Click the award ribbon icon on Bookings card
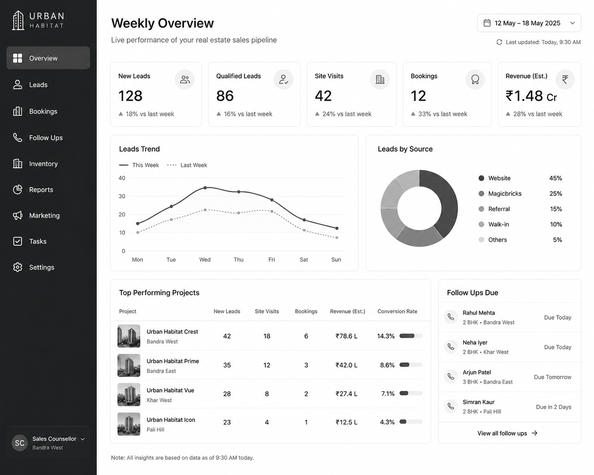Screen dimensions: 594x475 click(475, 79)
